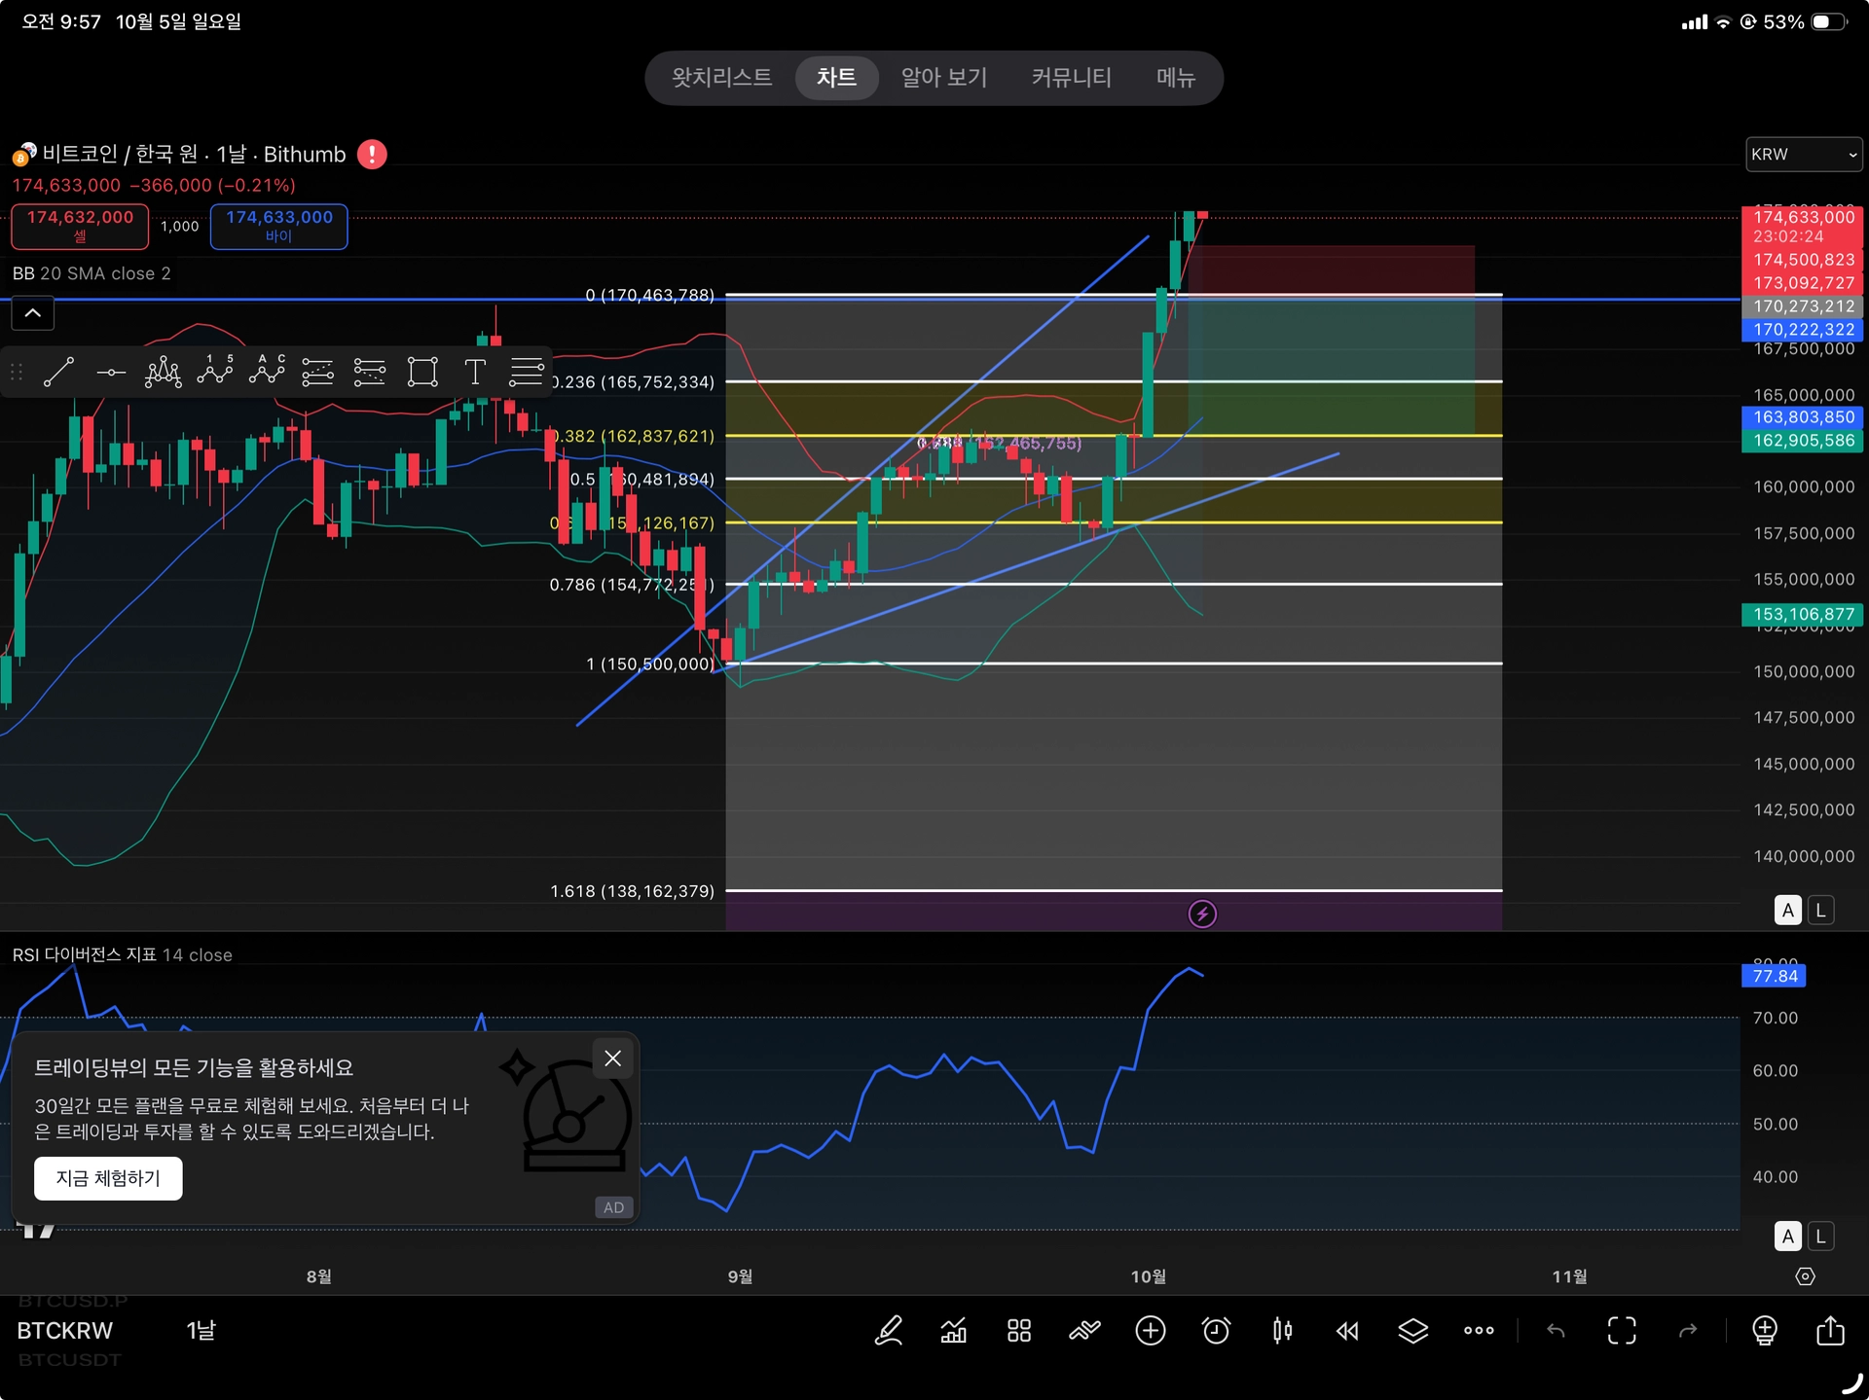Open the KRW currency dropdown
The width and height of the screenshot is (1869, 1400).
click(1803, 155)
